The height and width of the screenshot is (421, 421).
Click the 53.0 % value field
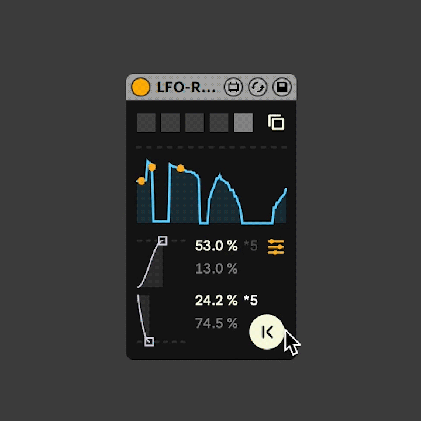[x=216, y=246]
